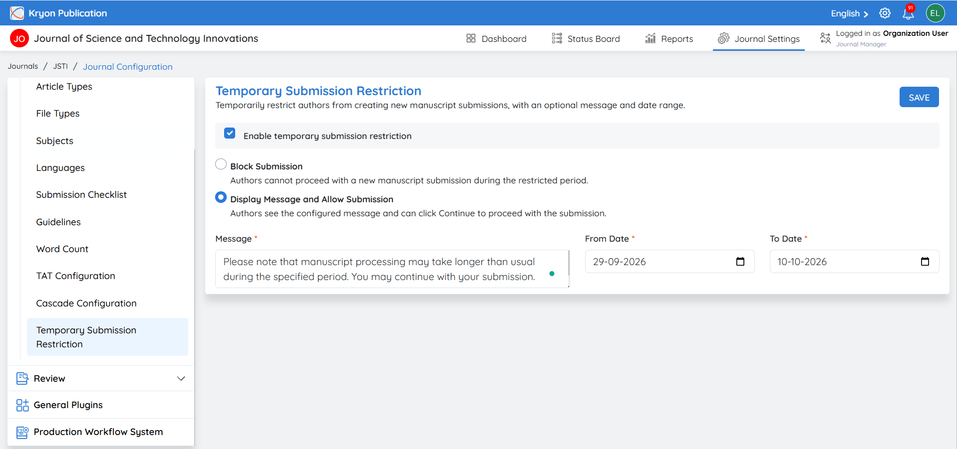Follow the Journal Configuration breadcrumb link
This screenshot has width=957, height=449.
[x=128, y=67]
